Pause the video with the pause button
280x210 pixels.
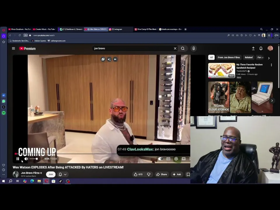point(18,159)
